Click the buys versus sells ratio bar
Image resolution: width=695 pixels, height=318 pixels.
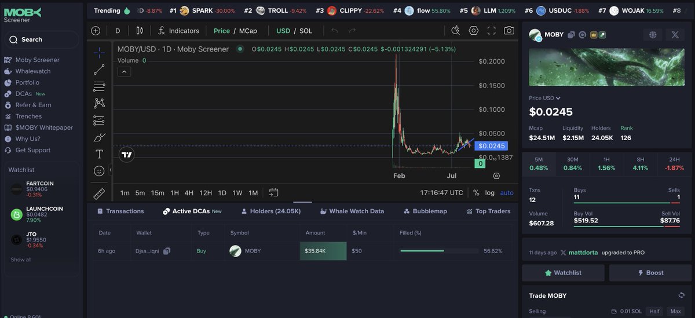tap(627, 203)
